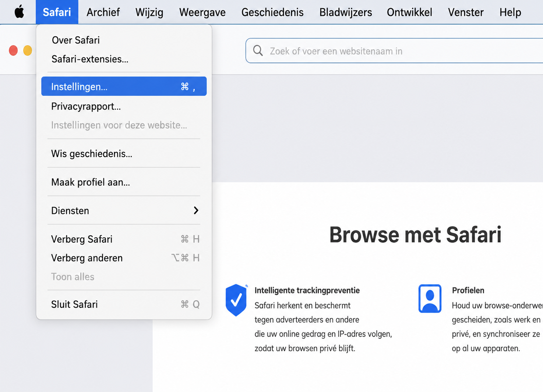Expand the Diensten submenu arrow

tap(196, 210)
